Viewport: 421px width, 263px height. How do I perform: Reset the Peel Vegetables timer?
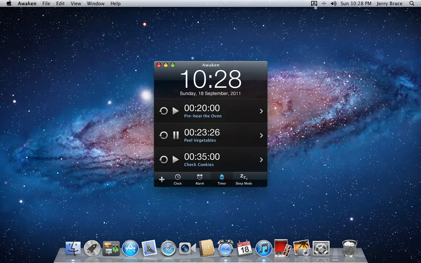(x=163, y=135)
